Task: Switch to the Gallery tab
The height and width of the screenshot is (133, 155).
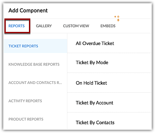Action: click(44, 26)
